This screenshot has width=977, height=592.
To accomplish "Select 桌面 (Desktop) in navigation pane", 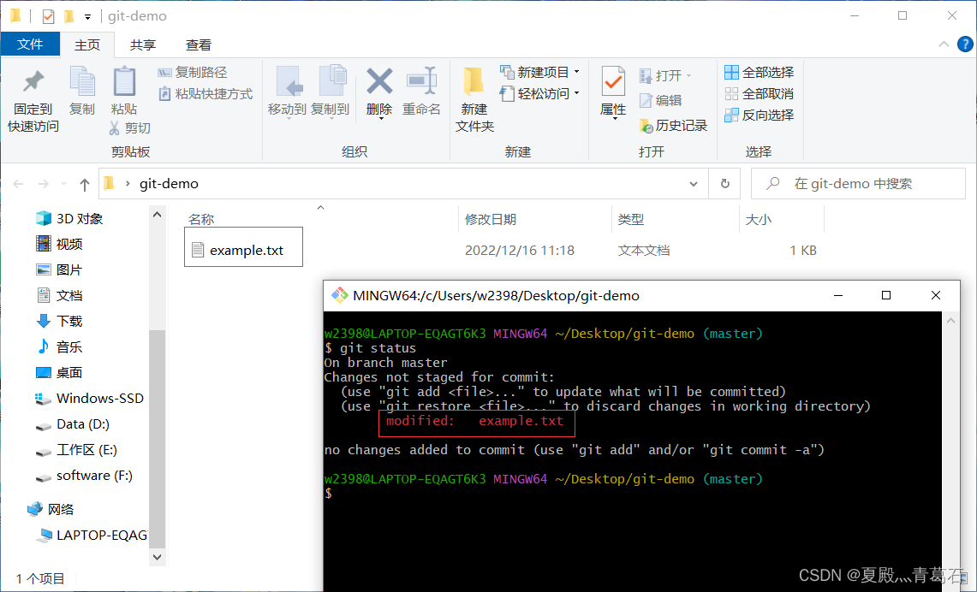I will coord(59,372).
